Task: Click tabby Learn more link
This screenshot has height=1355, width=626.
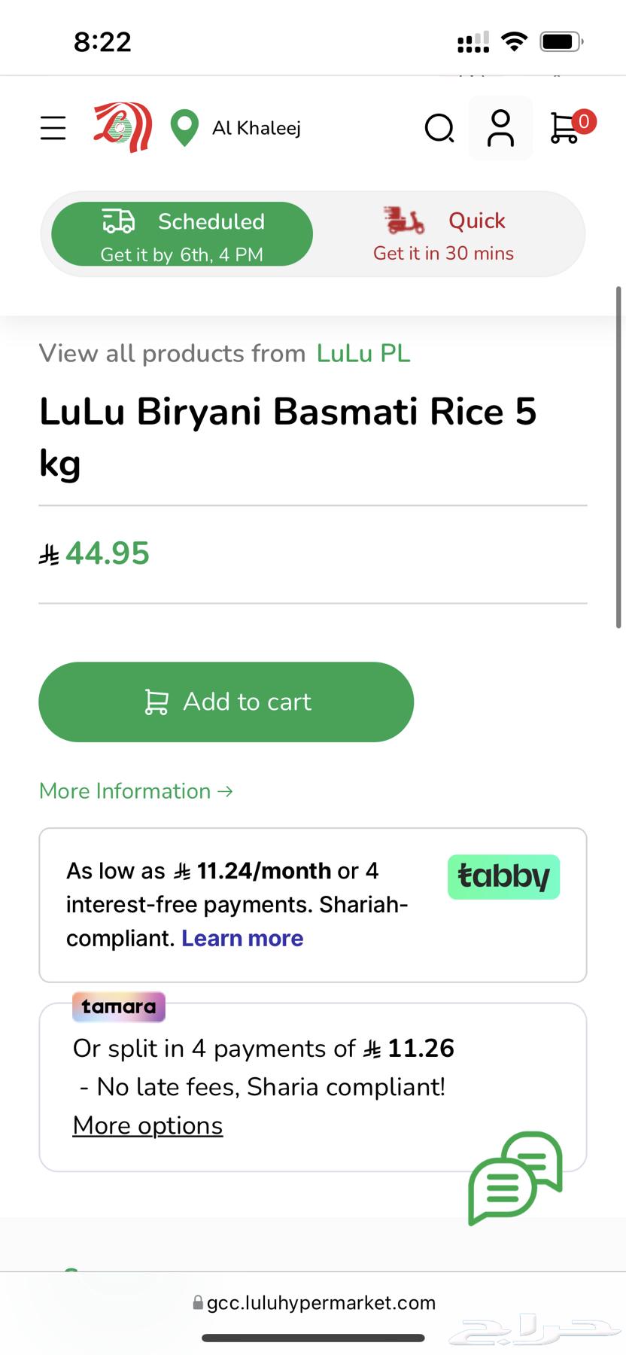Action: point(242,938)
